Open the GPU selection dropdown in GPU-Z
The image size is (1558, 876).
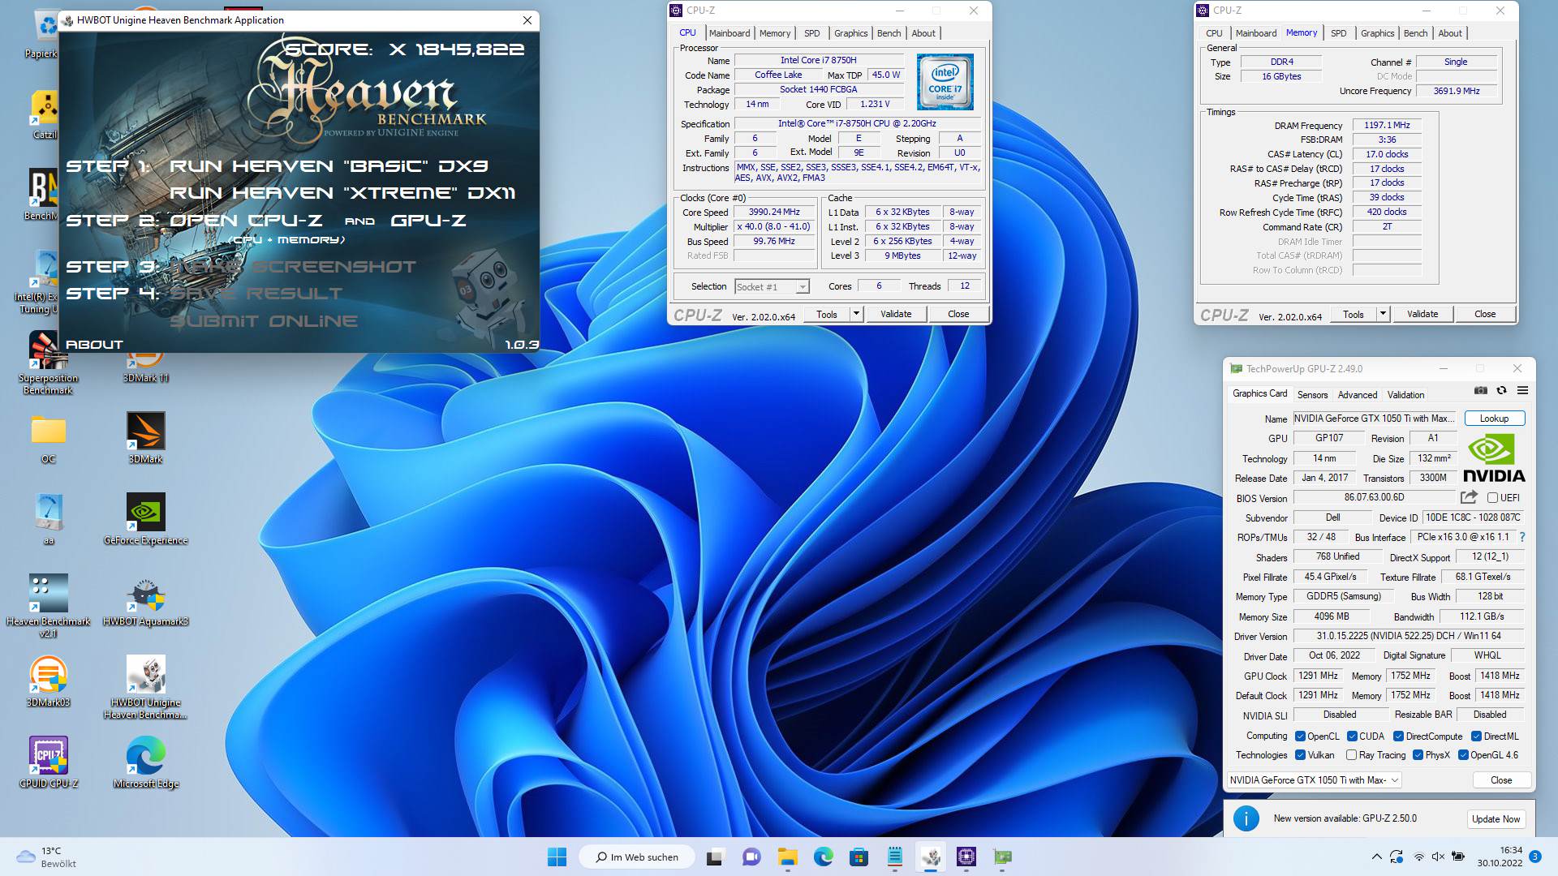pyautogui.click(x=1314, y=780)
